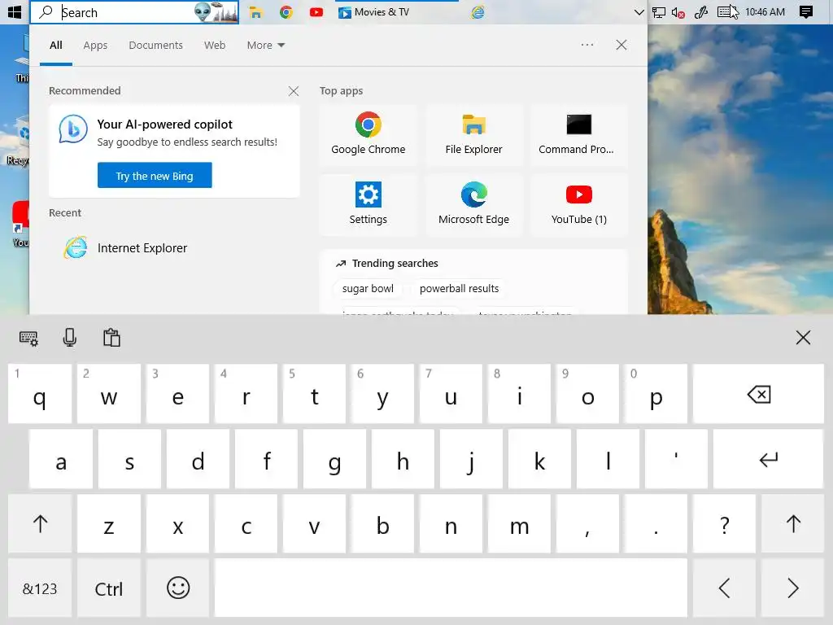The width and height of the screenshot is (833, 625).
Task: Open Settings top app
Action: (x=369, y=204)
